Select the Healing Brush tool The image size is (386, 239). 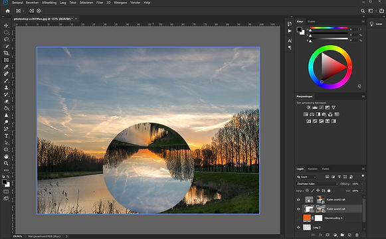(6, 74)
